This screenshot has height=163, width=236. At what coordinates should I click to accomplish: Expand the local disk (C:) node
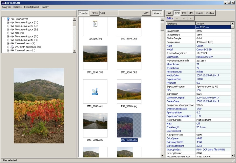(x=8, y=23)
